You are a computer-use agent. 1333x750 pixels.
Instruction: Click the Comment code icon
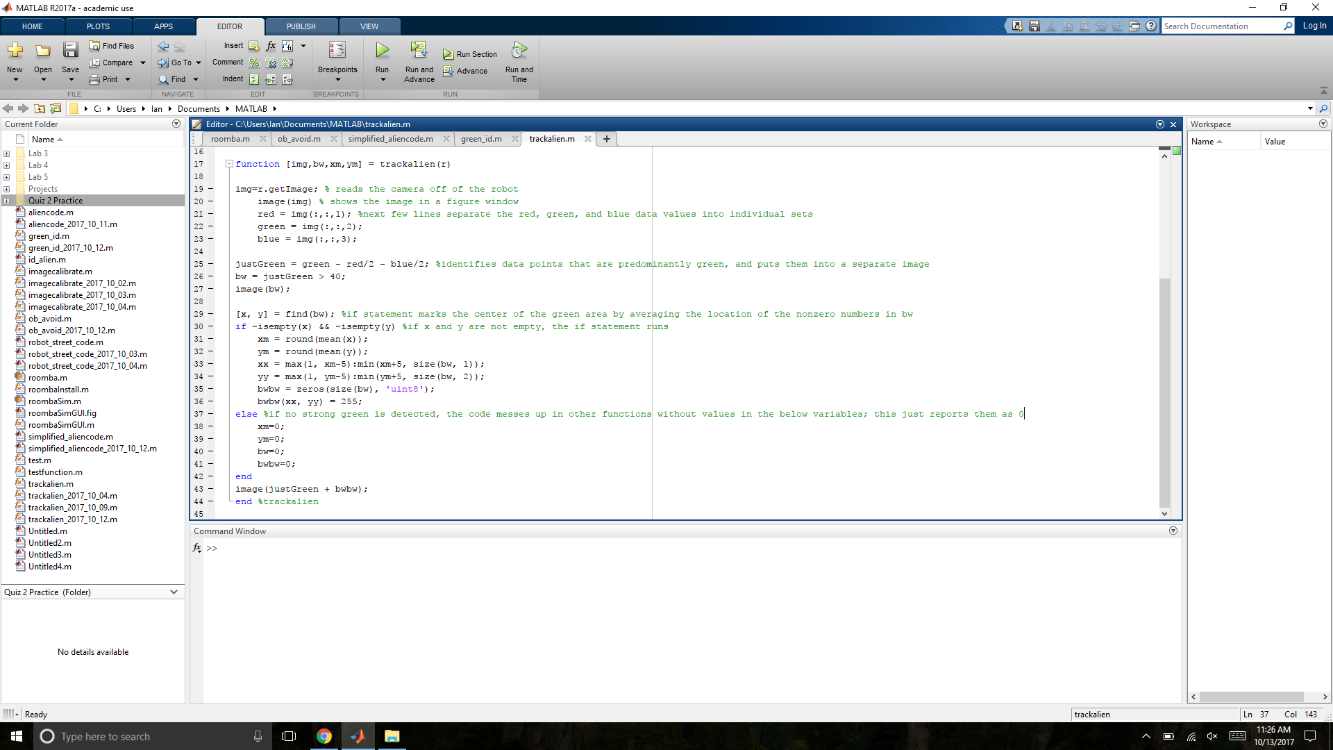tap(255, 62)
